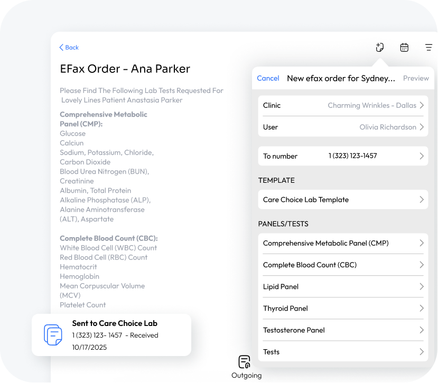This screenshot has height=383, width=438.
Task: Click the Back chevron arrow
Action: pyautogui.click(x=61, y=48)
